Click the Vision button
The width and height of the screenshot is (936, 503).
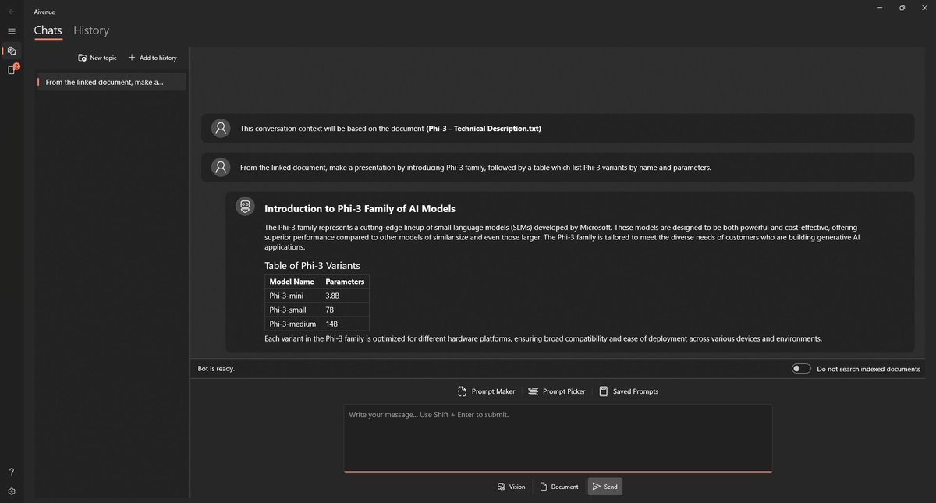click(511, 487)
